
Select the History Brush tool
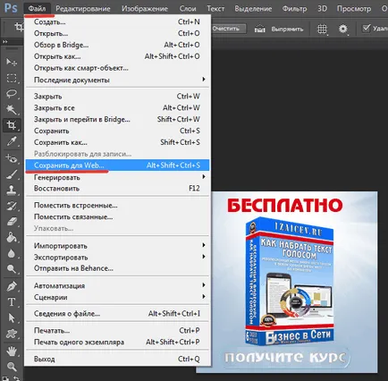pyautogui.click(x=12, y=206)
